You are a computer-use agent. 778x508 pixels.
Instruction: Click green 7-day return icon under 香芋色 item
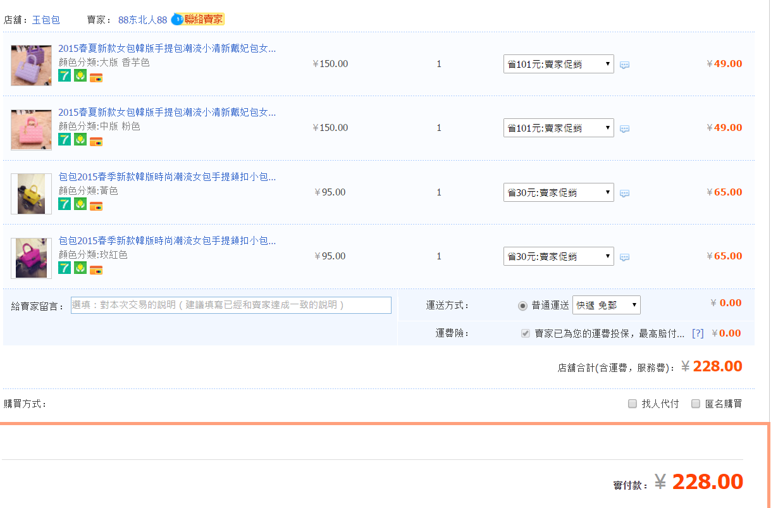tap(65, 76)
